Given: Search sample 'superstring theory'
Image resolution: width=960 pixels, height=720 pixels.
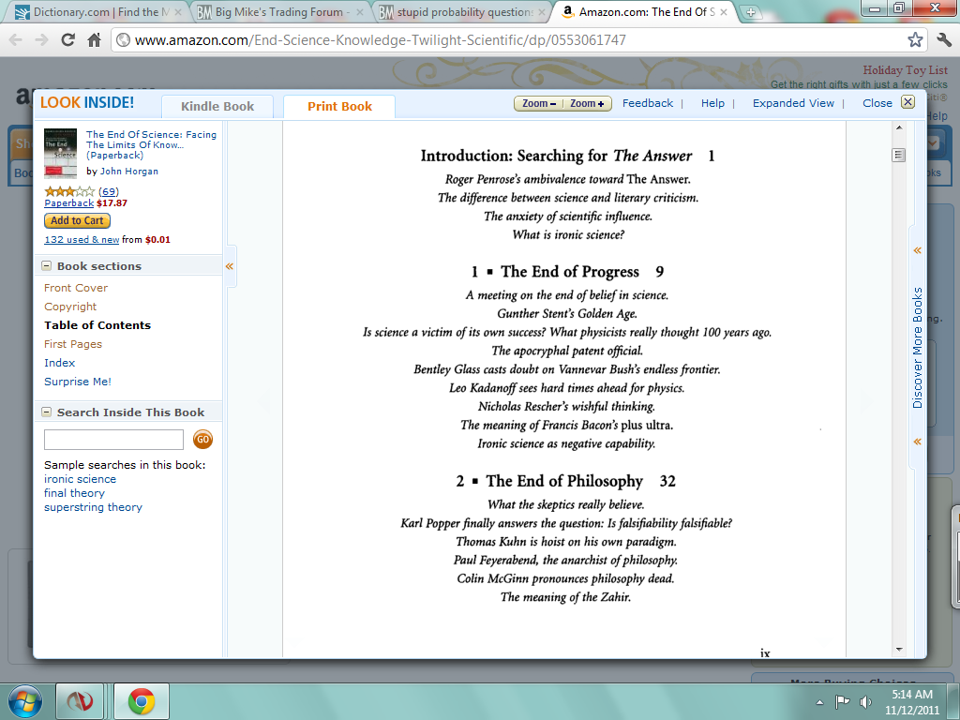Looking at the screenshot, I should tap(93, 507).
